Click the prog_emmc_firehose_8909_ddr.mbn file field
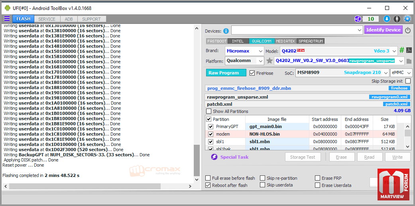 tap(308, 88)
